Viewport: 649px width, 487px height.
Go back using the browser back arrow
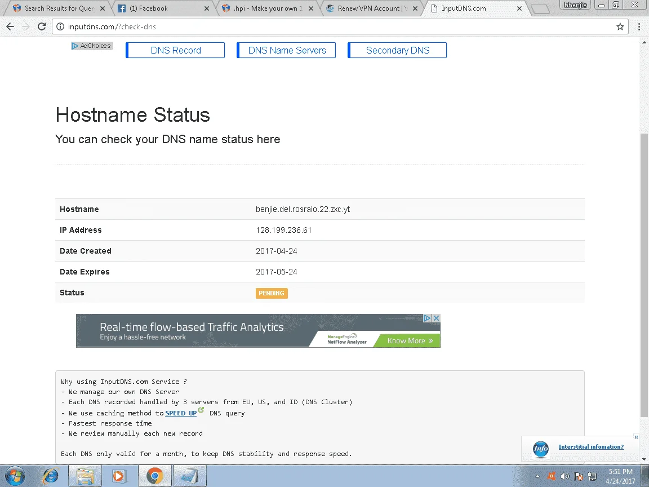(10, 26)
